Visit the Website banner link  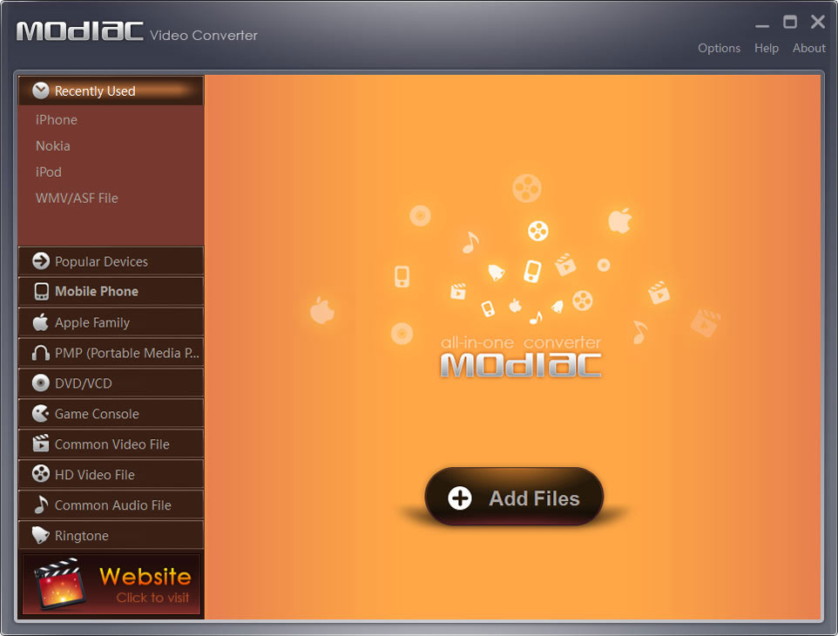tap(112, 585)
